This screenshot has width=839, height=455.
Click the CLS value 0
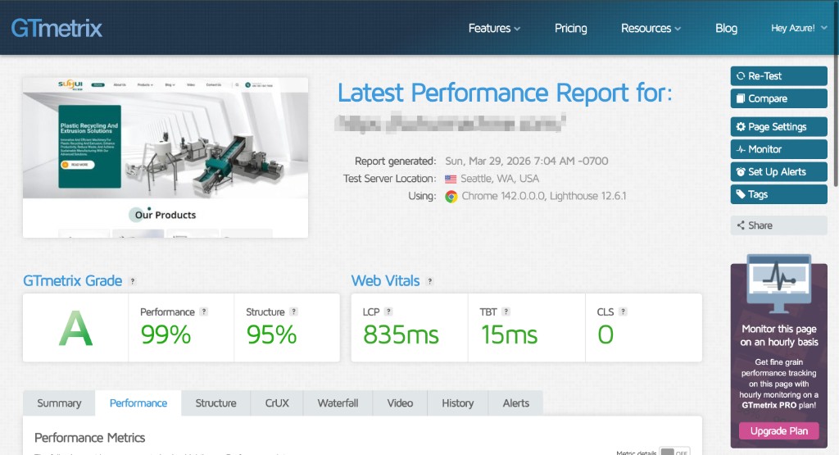click(x=605, y=335)
